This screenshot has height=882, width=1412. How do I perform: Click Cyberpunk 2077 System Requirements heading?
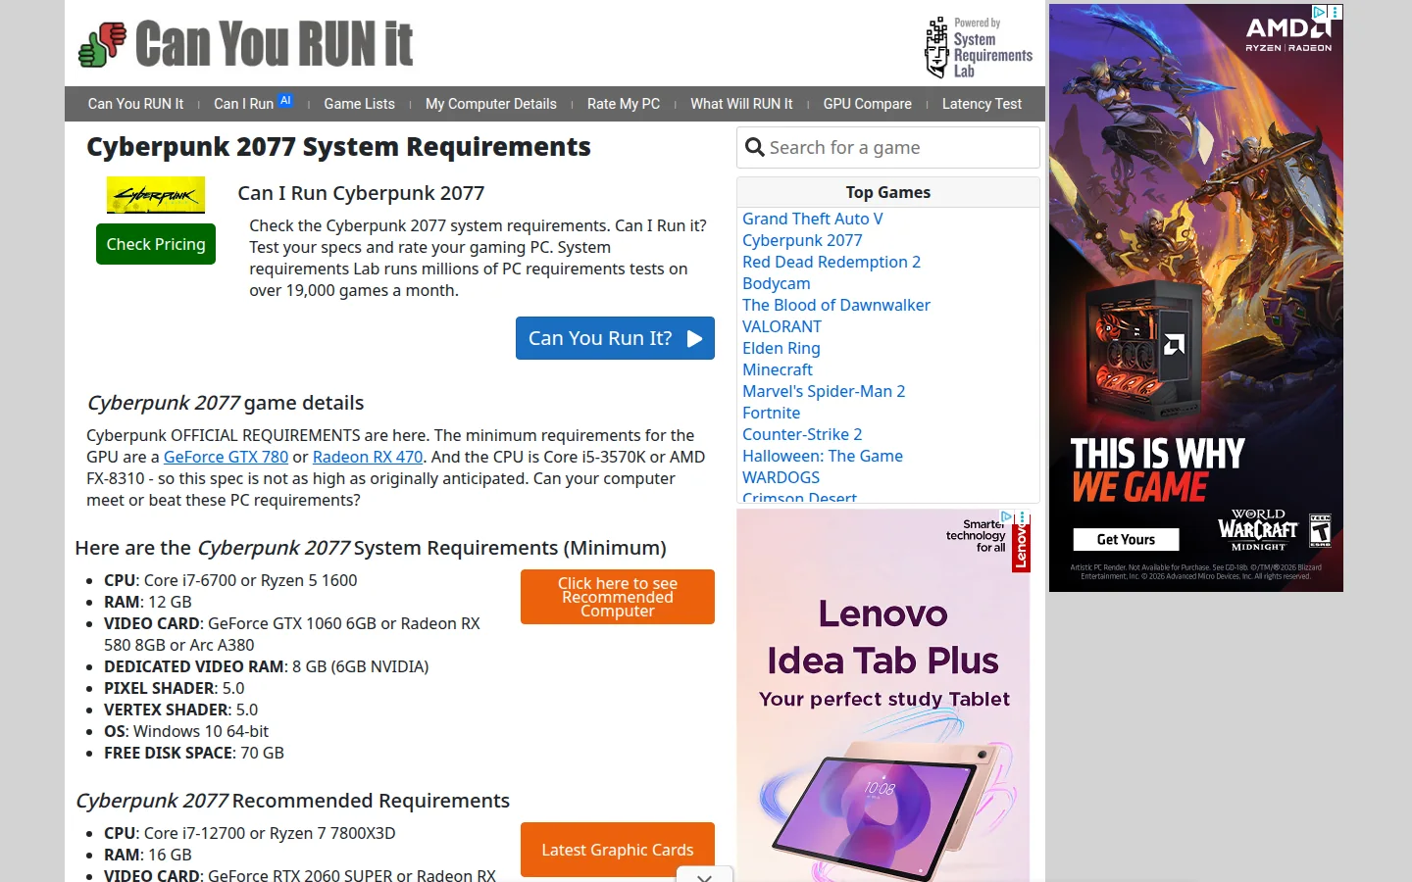(338, 147)
